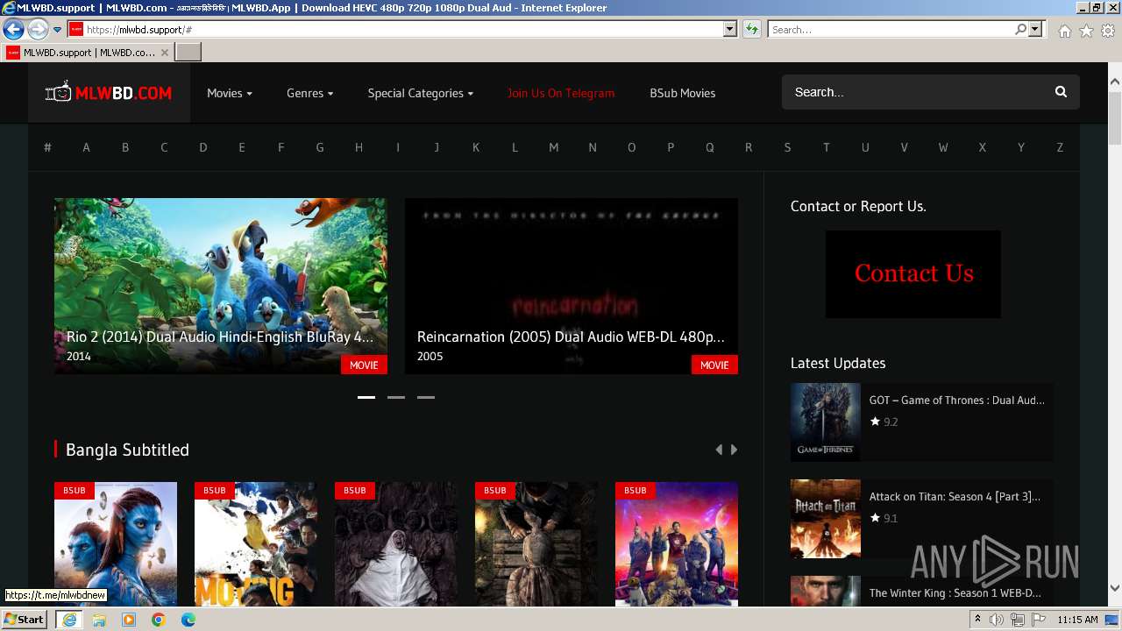Screen dimensions: 1122x631
Task: Click MOVIE badge on Rio 2 card
Action: (x=364, y=365)
